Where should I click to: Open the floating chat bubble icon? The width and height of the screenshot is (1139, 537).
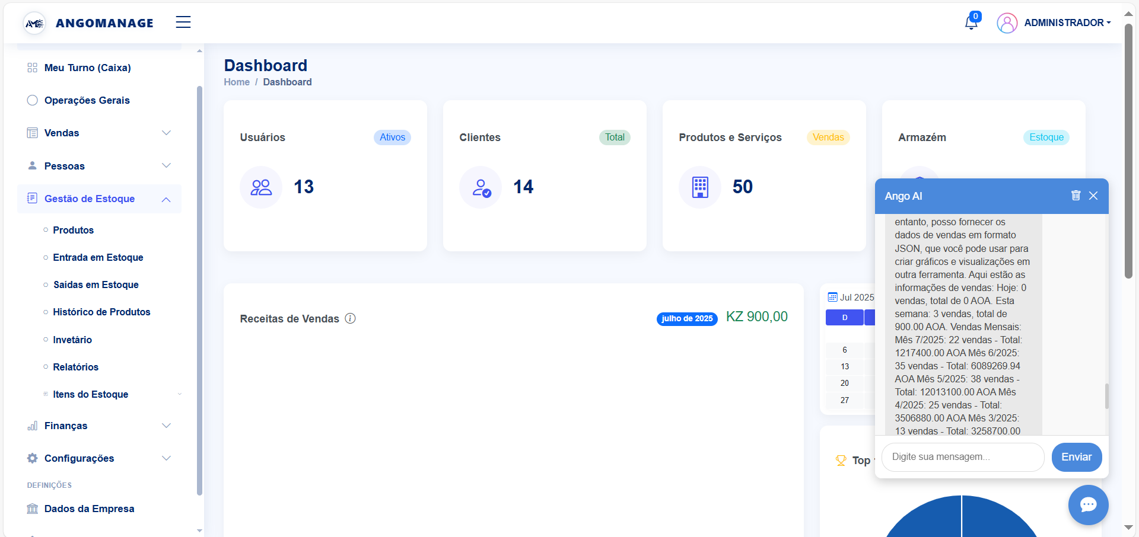[1088, 505]
